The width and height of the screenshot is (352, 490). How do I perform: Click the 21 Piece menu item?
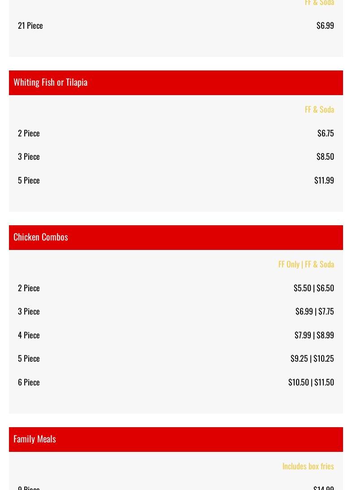[30, 26]
